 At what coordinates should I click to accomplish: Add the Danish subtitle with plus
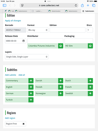click(61, 80)
